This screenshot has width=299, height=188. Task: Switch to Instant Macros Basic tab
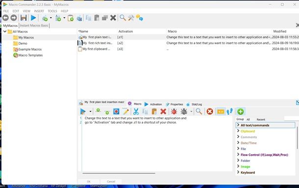(34, 26)
